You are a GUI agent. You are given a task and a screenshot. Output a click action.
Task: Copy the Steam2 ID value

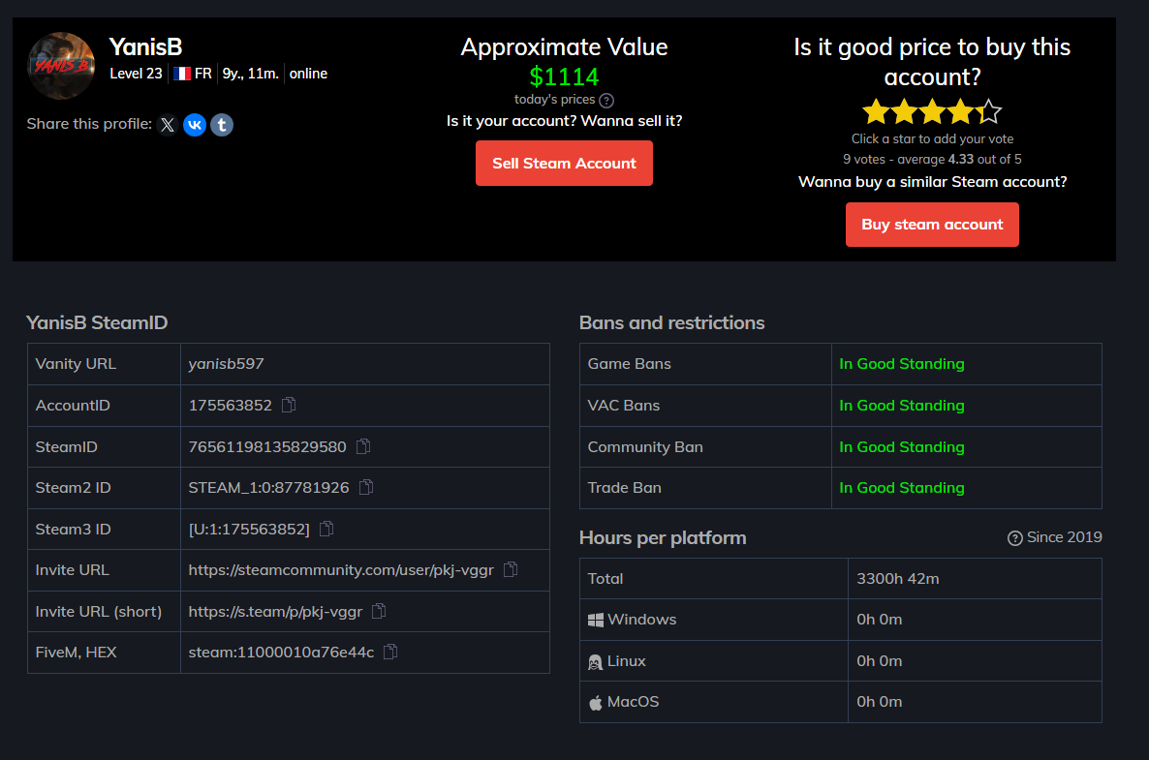366,487
